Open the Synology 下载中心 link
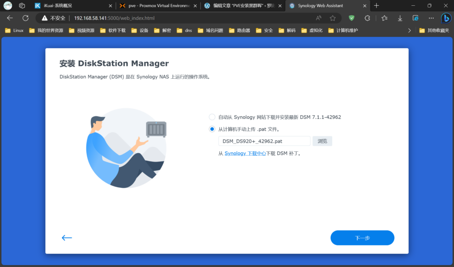Image resolution: width=454 pixels, height=267 pixels. [x=245, y=153]
